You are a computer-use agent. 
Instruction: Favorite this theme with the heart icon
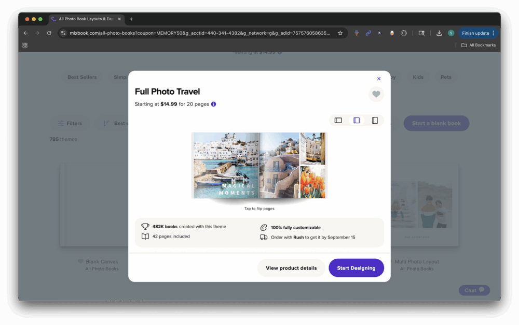pos(376,94)
